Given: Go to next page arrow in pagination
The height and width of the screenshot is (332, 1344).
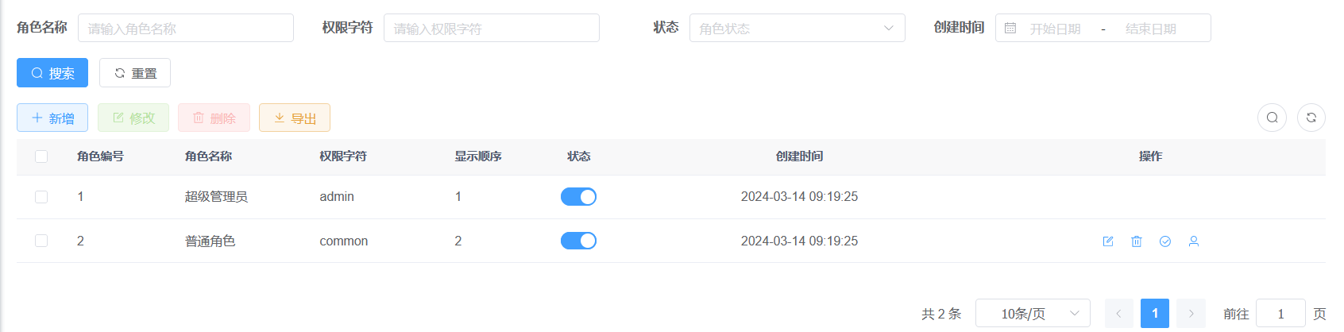Looking at the screenshot, I should (1191, 314).
